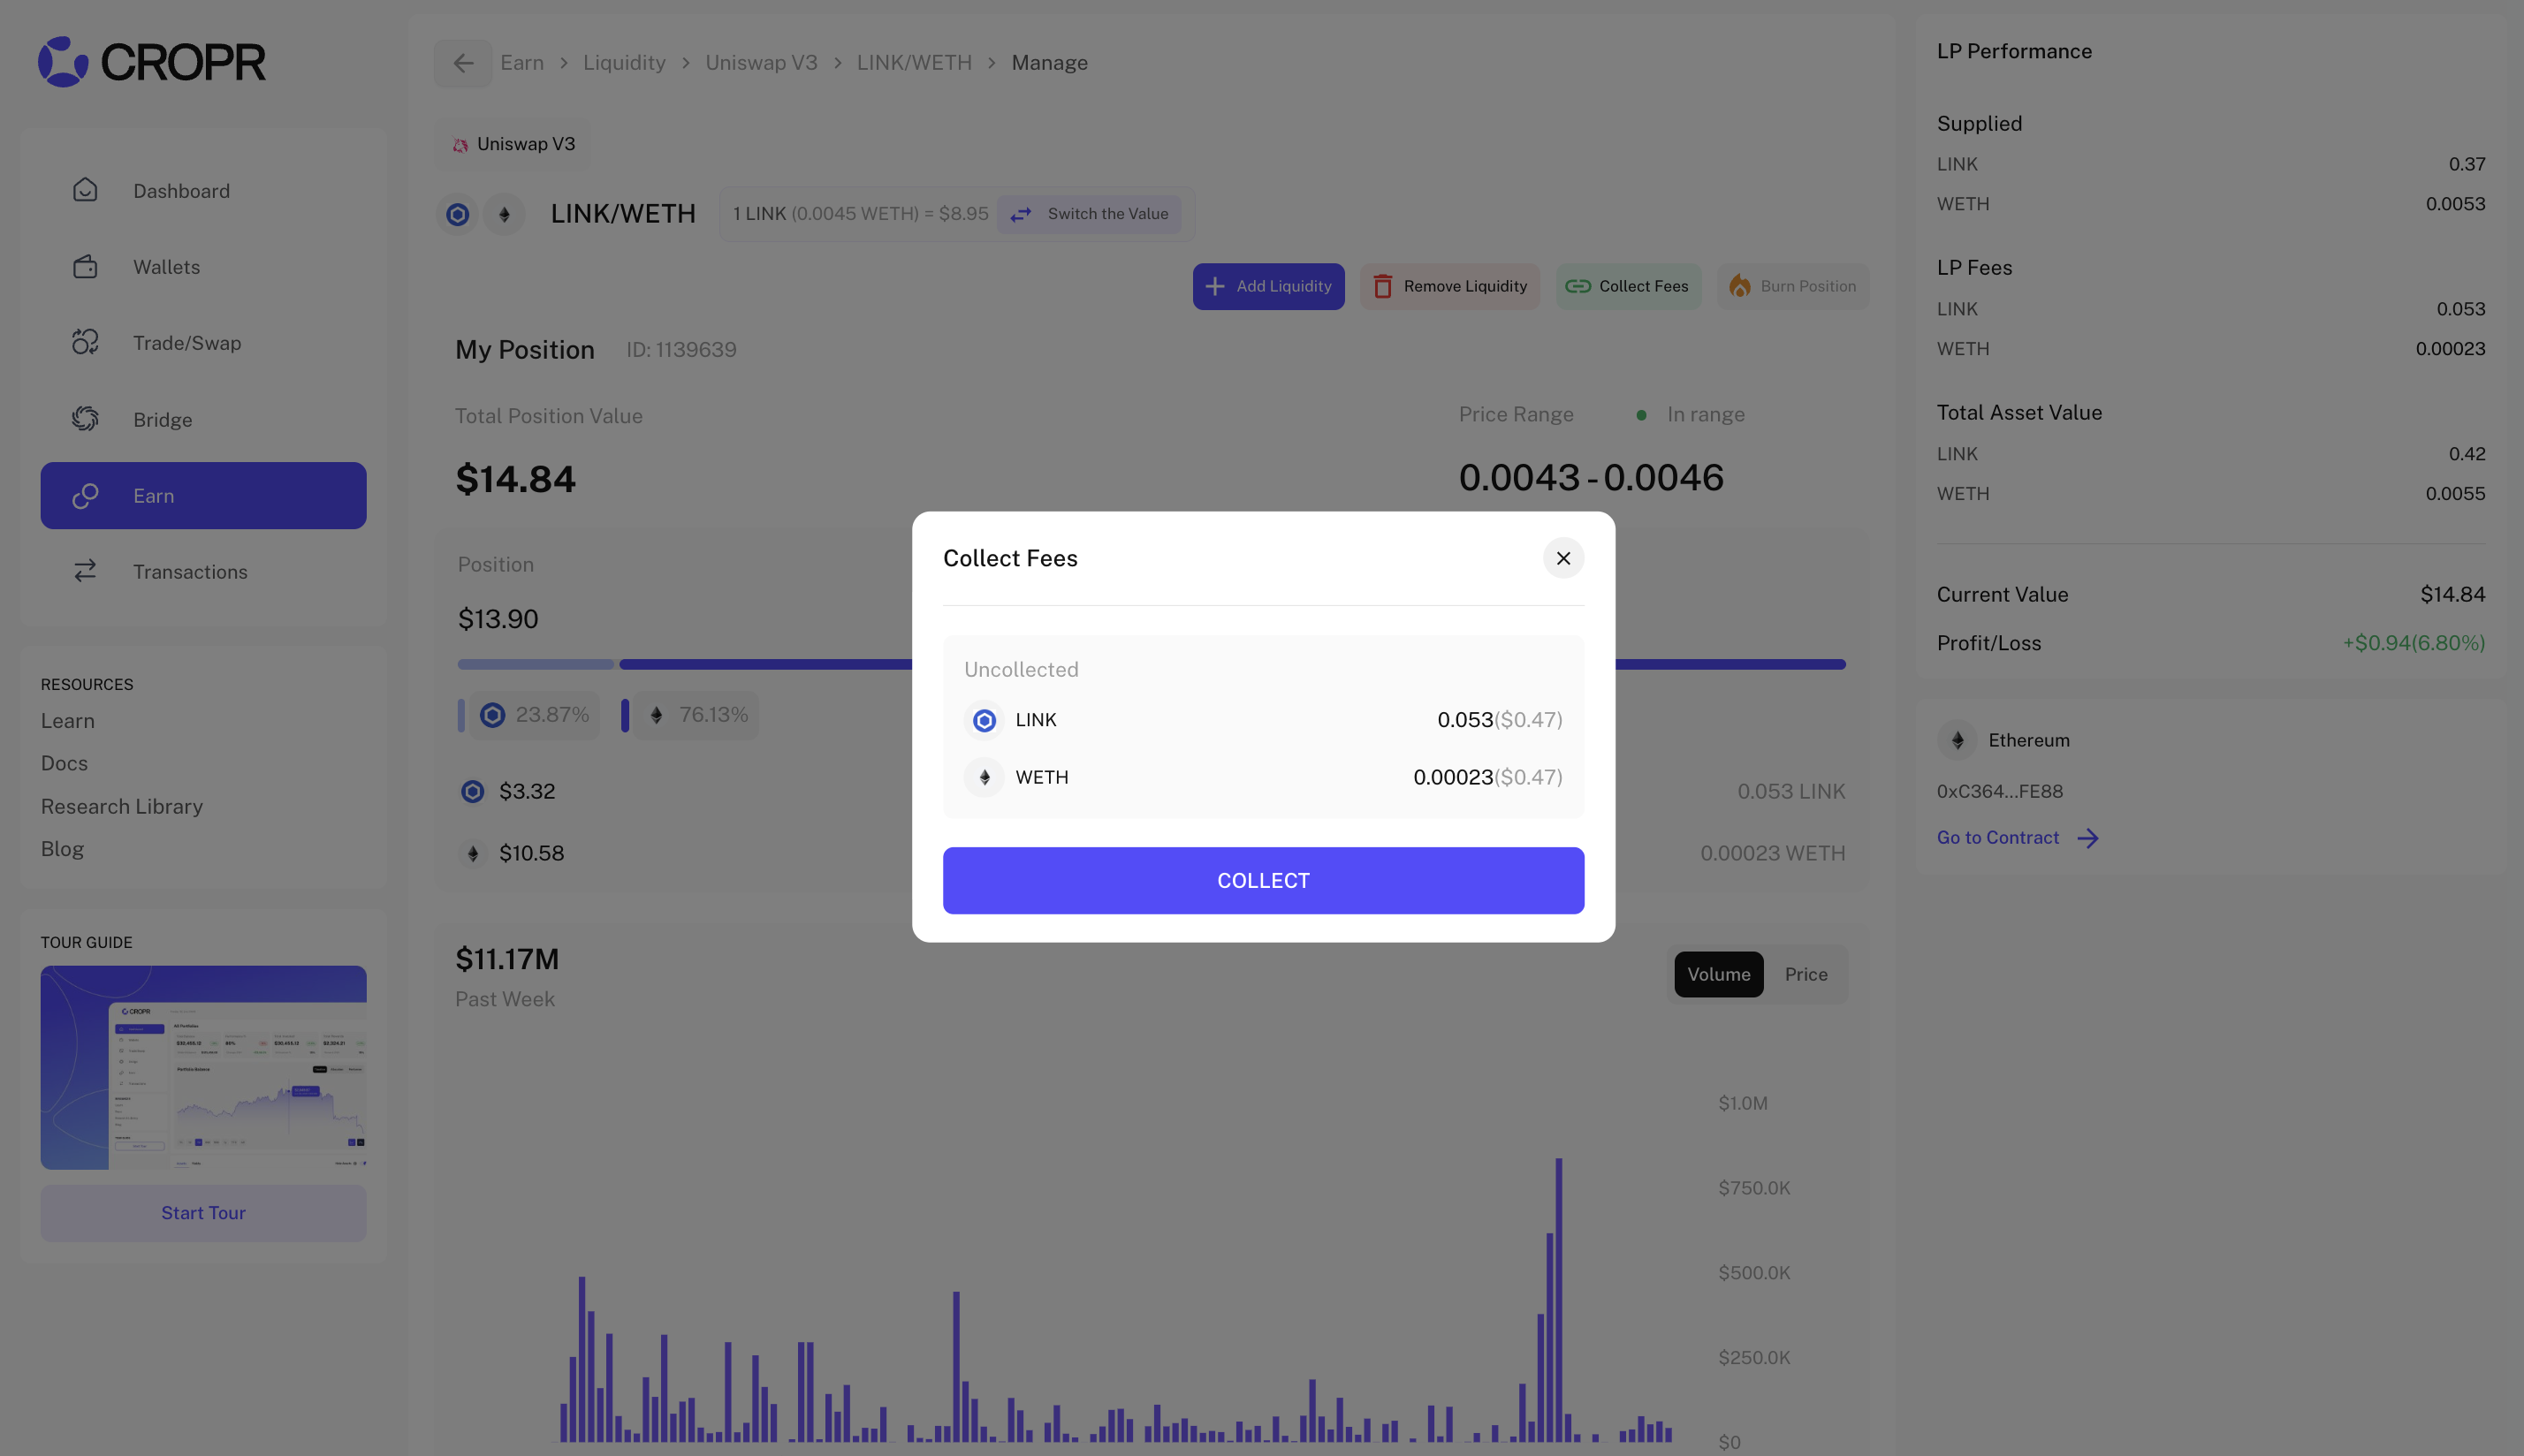Click the Bridge swirl icon
Viewport: 2524px width, 1456px height.
(85, 419)
